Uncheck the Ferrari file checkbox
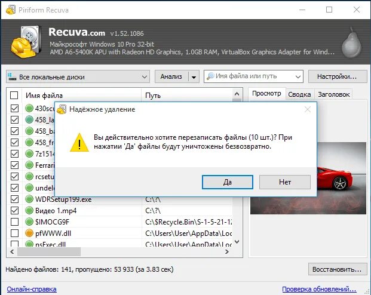This screenshot has height=295, width=371. (14, 165)
